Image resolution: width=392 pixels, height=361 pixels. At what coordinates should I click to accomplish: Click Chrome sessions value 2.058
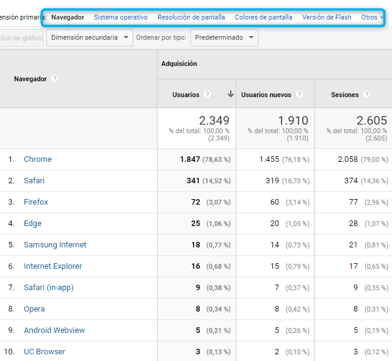[x=348, y=159]
